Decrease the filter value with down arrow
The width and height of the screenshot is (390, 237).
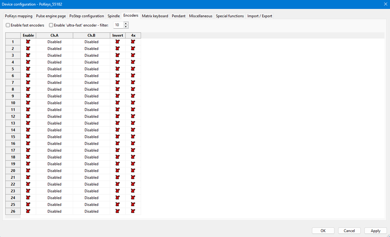click(126, 27)
